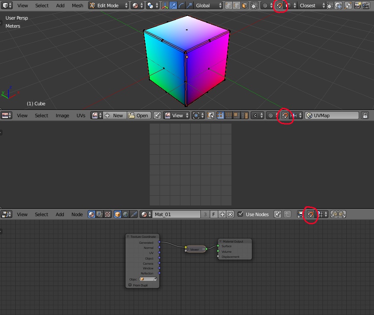
Task: Open the UVs menu
Action: pos(81,116)
